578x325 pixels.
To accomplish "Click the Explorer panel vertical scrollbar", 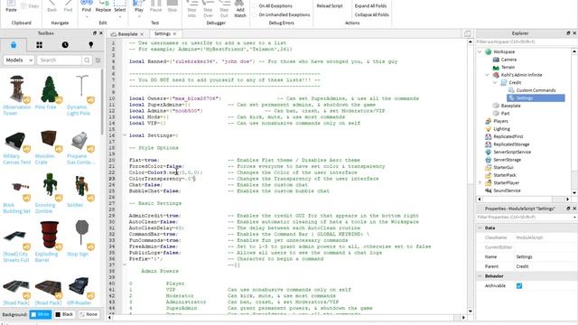I will [x=574, y=123].
